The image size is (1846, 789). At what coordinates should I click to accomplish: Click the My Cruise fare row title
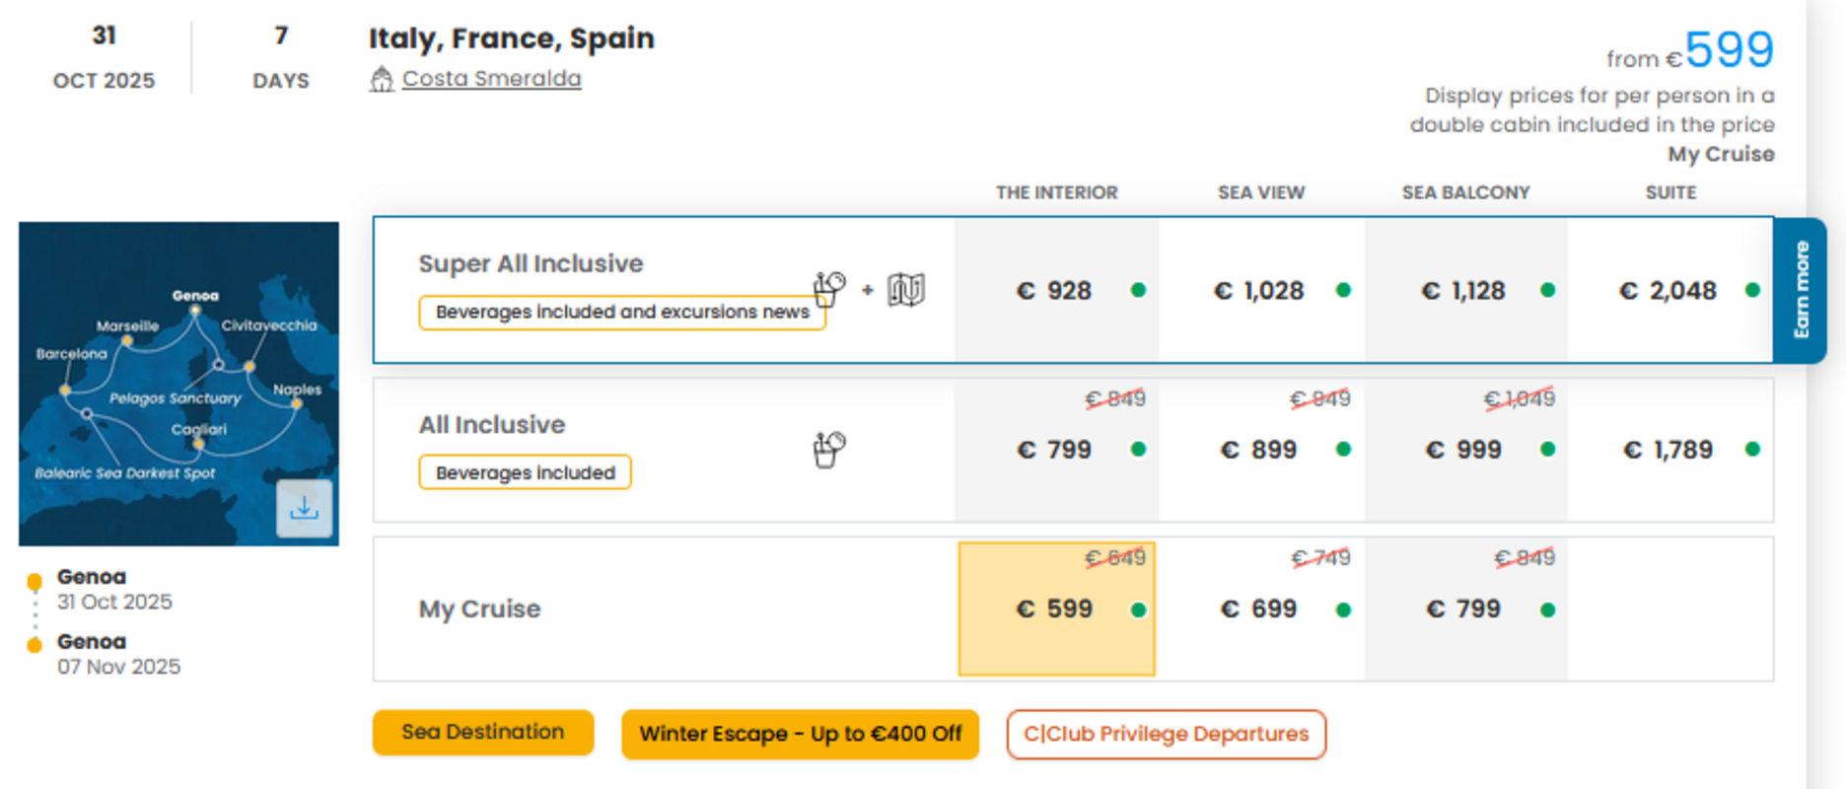(x=479, y=609)
